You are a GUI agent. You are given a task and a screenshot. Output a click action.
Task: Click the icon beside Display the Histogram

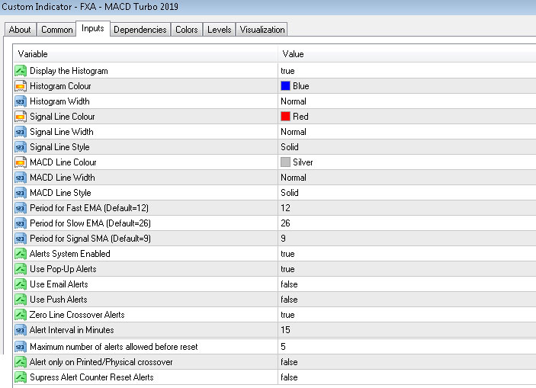click(x=21, y=71)
